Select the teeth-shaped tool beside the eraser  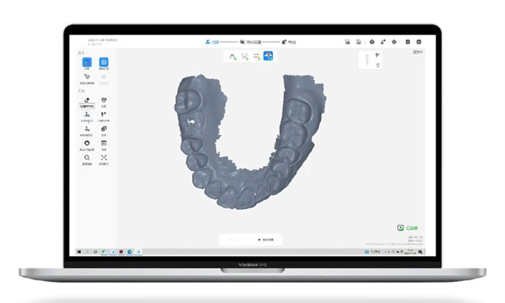click(104, 100)
